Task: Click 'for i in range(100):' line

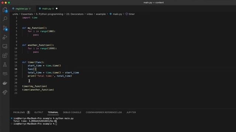Action: [x=41, y=32]
